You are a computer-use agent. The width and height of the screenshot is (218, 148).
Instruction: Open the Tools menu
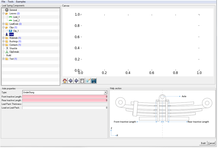[10, 2]
